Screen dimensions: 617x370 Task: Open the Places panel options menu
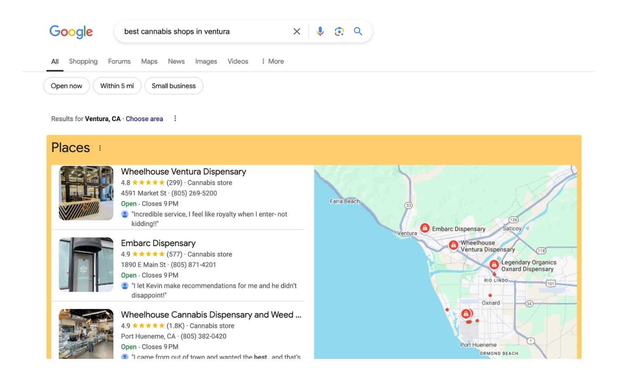100,148
